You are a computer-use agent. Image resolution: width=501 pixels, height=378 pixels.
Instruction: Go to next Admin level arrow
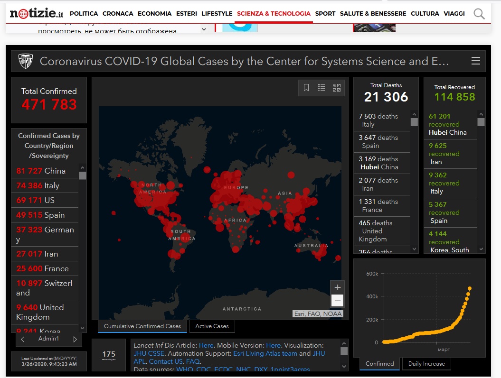click(x=75, y=339)
